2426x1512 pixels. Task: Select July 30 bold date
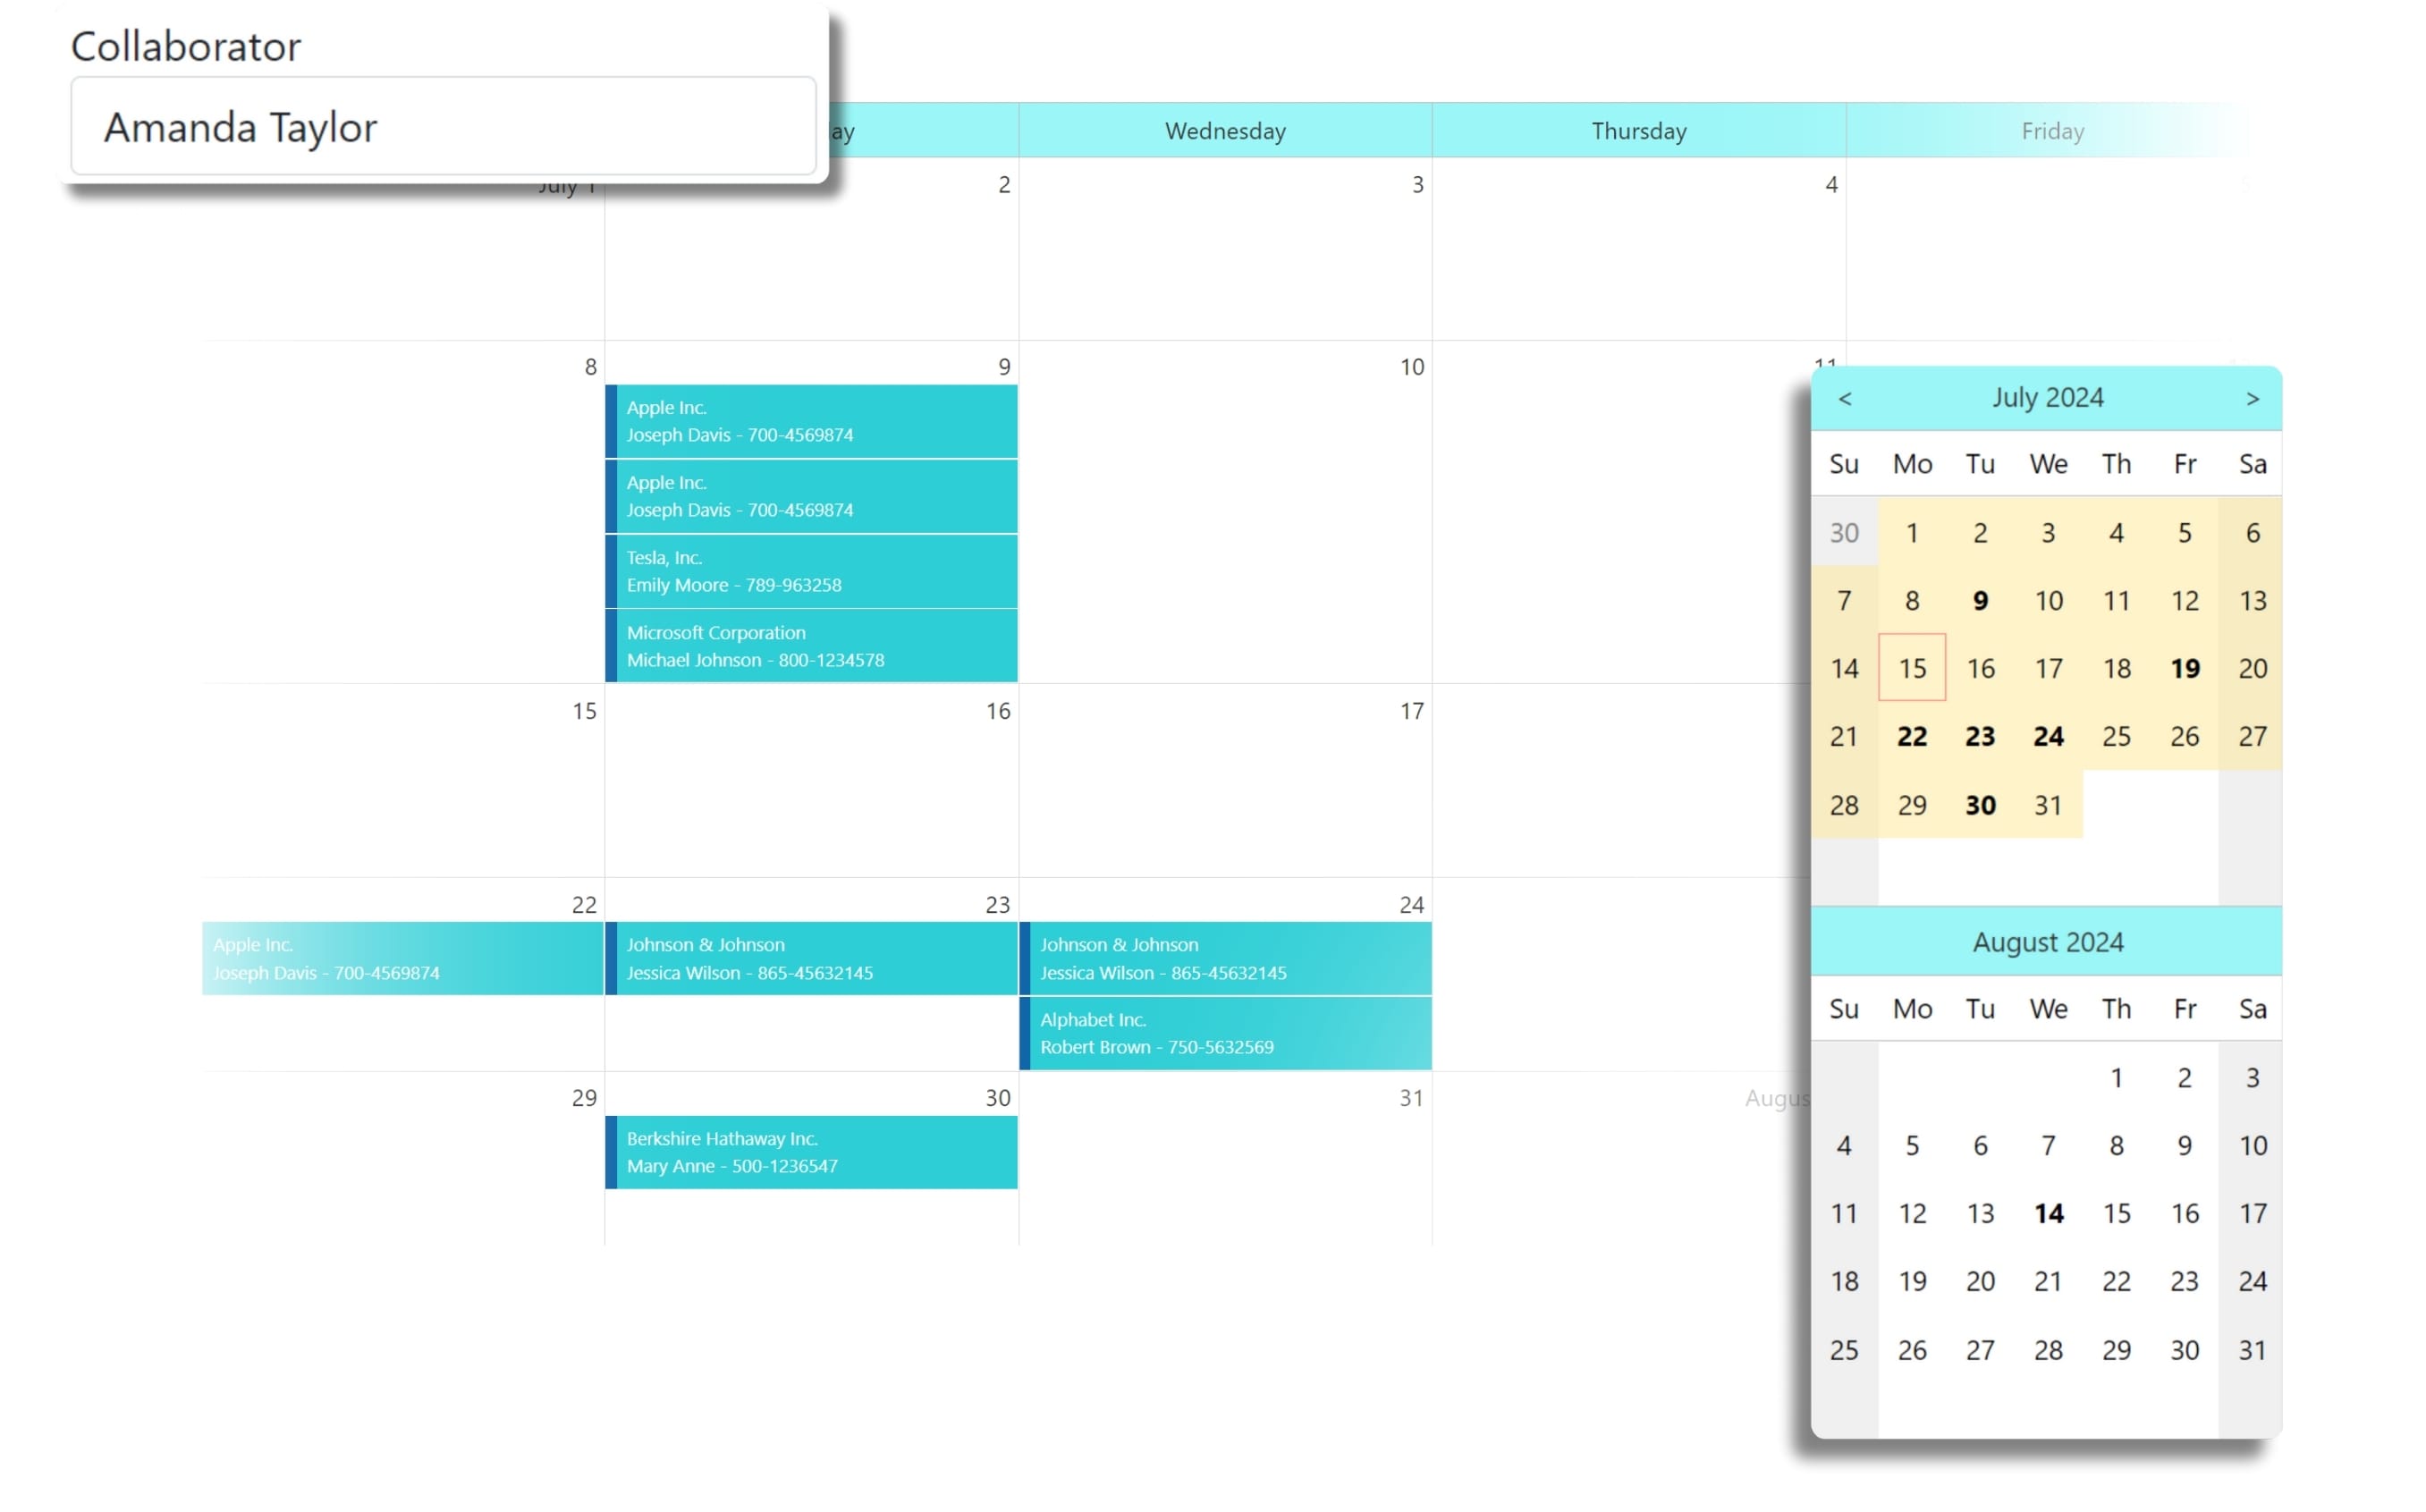[x=1980, y=803]
